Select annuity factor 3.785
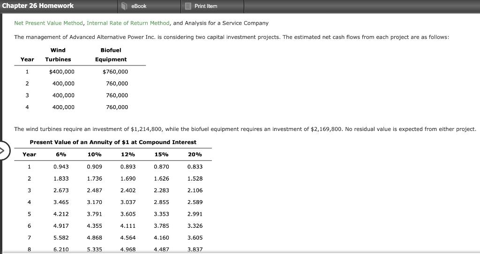The width and height of the screenshot is (480, 254). click(x=161, y=226)
